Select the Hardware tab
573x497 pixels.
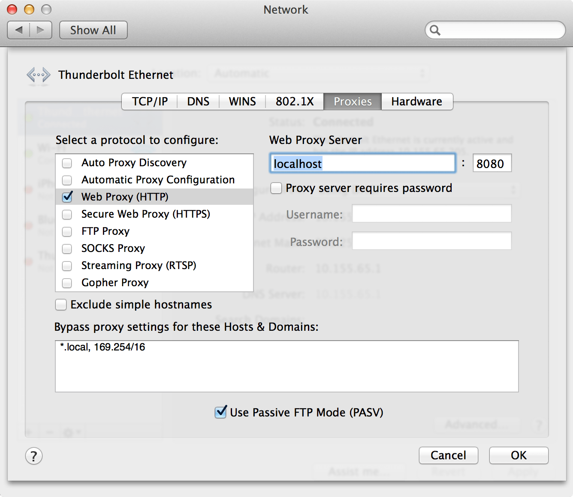pyautogui.click(x=416, y=102)
